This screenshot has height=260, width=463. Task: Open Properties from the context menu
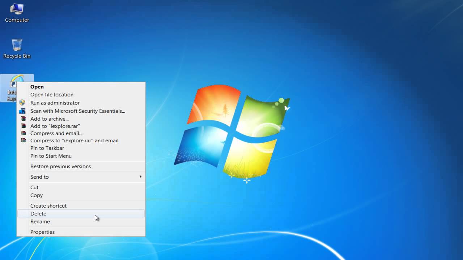[81, 232]
